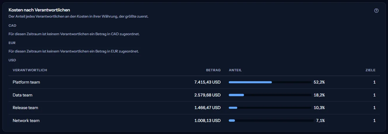Click the Platform team share progress bar
Screen dimensions: 388x134
270,82
